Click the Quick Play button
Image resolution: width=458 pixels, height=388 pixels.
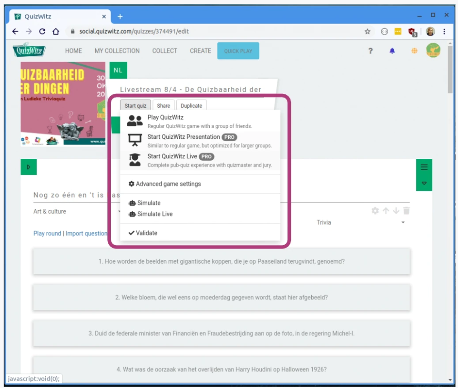coord(238,51)
